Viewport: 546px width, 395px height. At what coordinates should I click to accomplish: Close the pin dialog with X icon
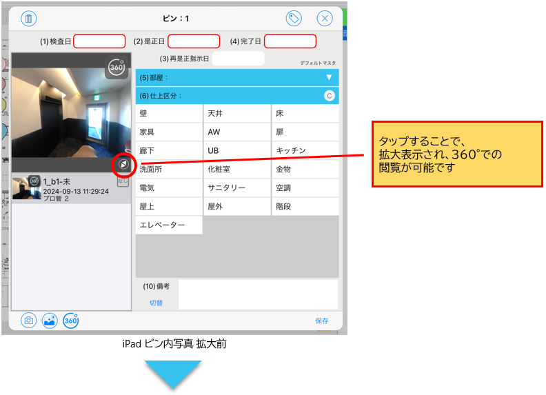(325, 19)
